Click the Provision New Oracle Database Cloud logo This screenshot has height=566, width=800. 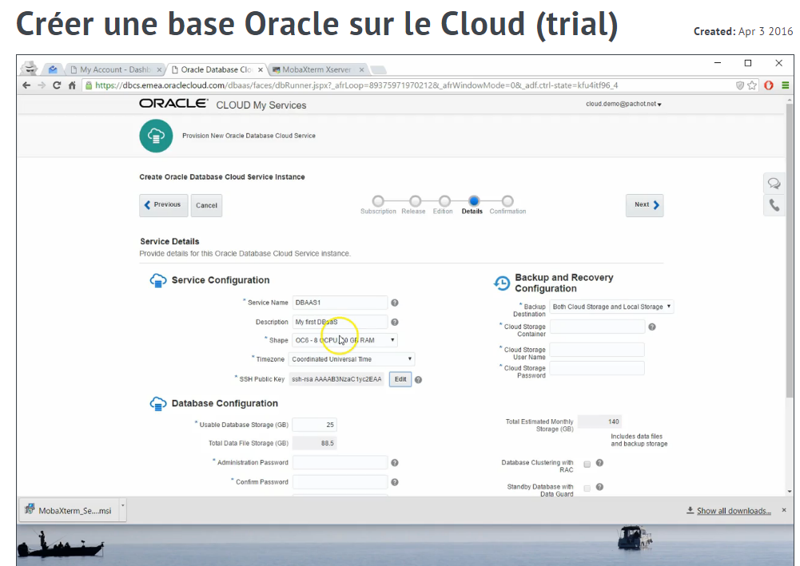[x=156, y=136]
